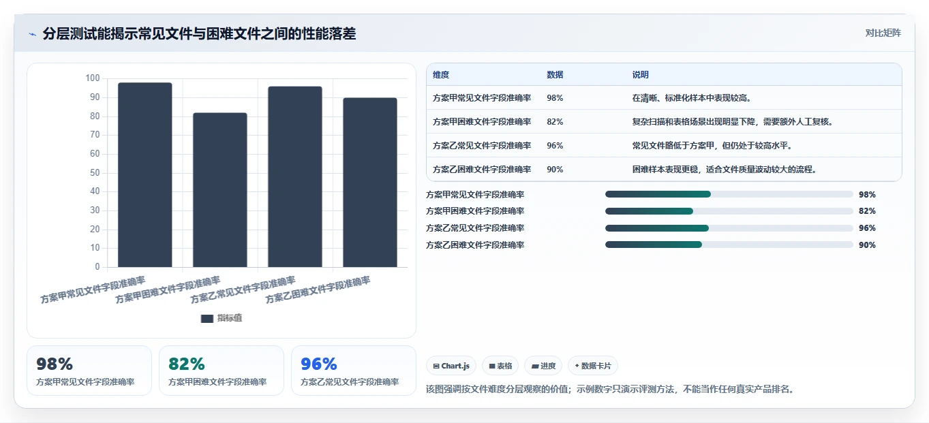Click progress label 方案乙常见文件字段准确率

(475, 228)
